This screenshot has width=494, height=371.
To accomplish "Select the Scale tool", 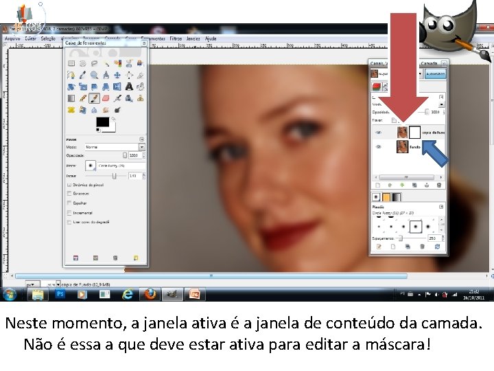I will 82,87.
